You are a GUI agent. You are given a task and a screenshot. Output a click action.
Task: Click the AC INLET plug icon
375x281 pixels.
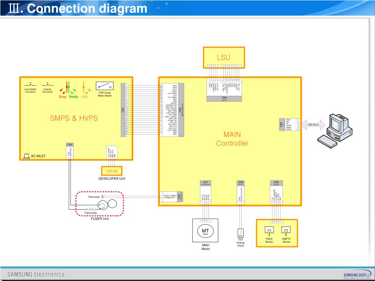[26, 156]
